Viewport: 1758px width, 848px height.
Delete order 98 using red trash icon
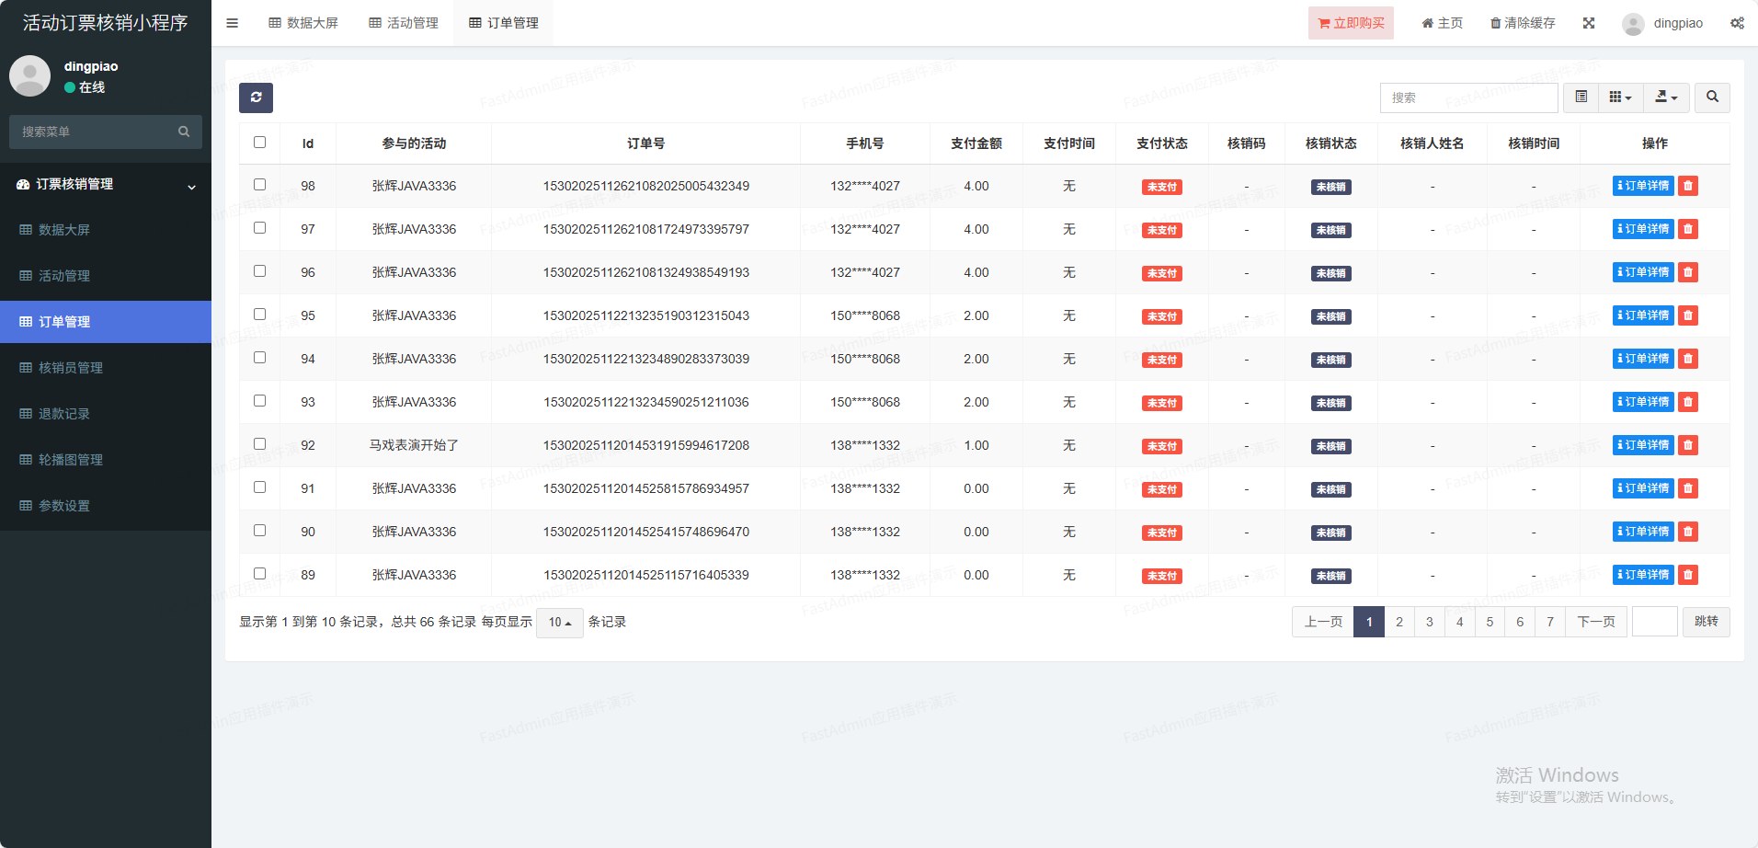click(1687, 186)
